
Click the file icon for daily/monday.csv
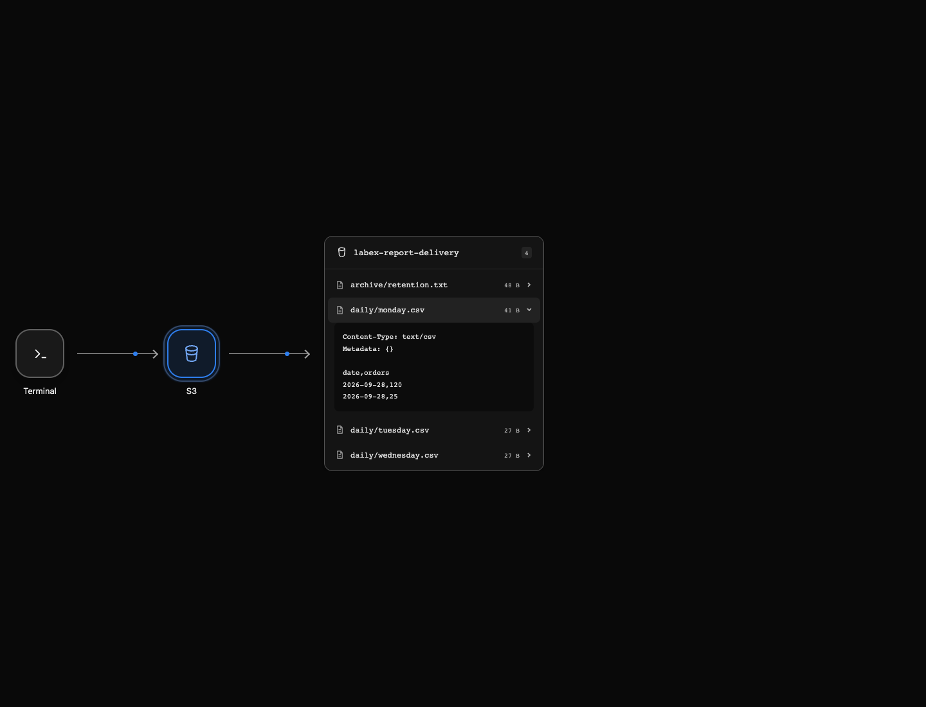pos(340,310)
